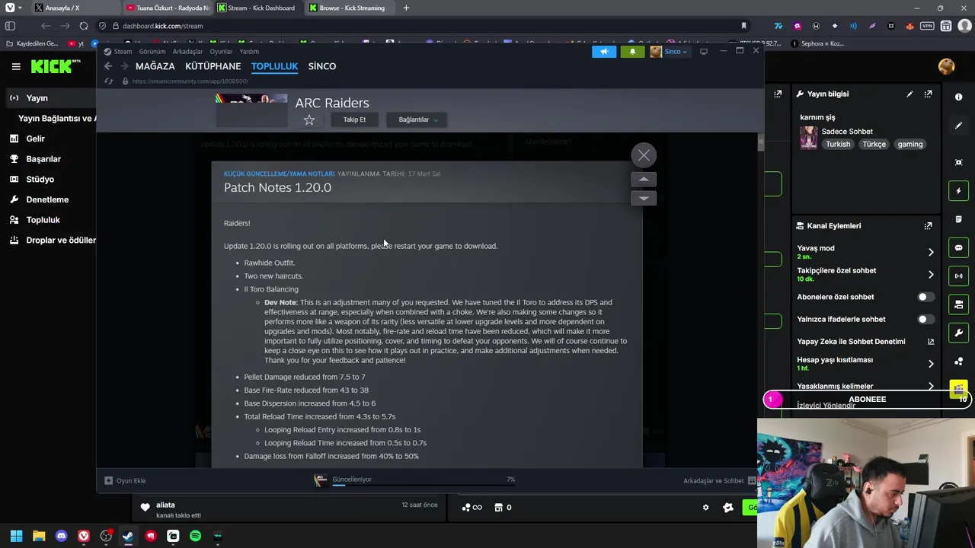Click the Steam page scrollbar
Image resolution: width=975 pixels, height=548 pixels.
[x=759, y=143]
